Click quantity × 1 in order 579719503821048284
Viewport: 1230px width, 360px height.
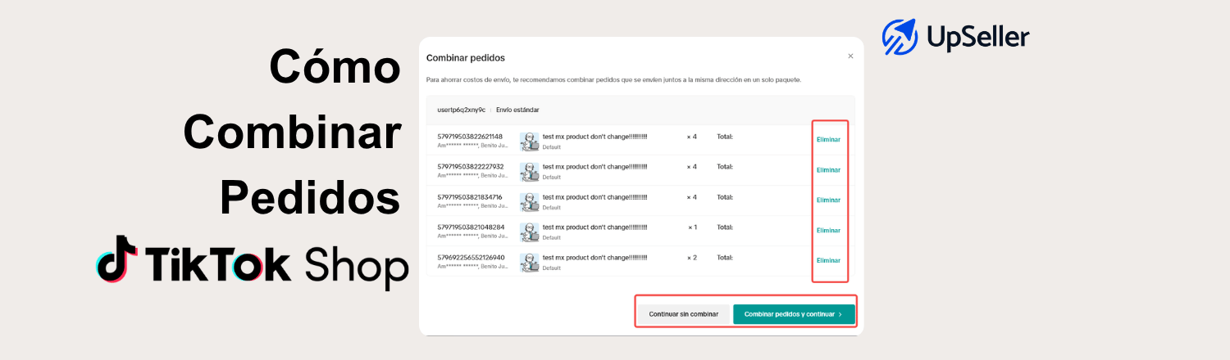692,227
